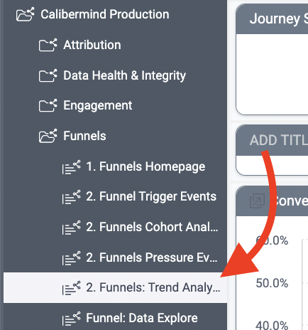The image size is (308, 330).
Task: Click the export icon in the Conversion panel header
Action: click(257, 201)
